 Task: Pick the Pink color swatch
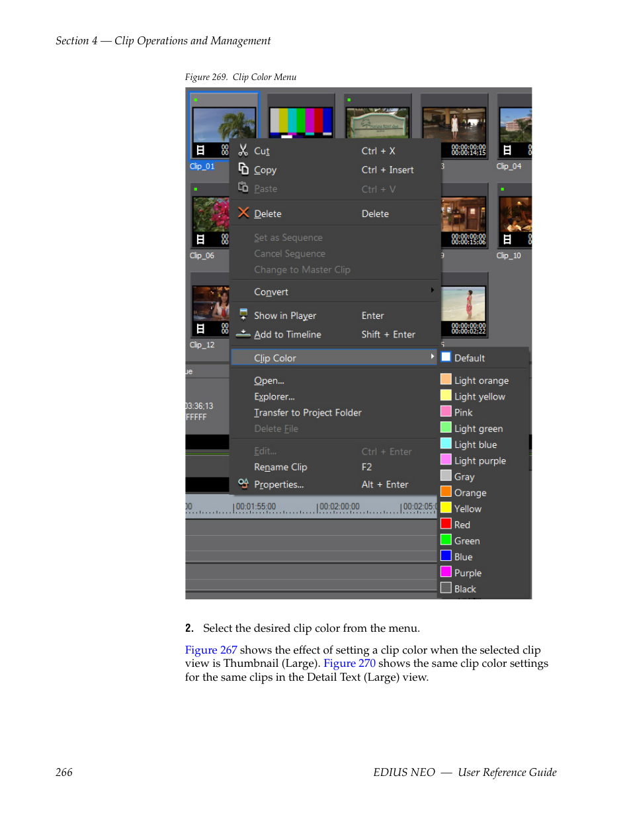pos(446,411)
